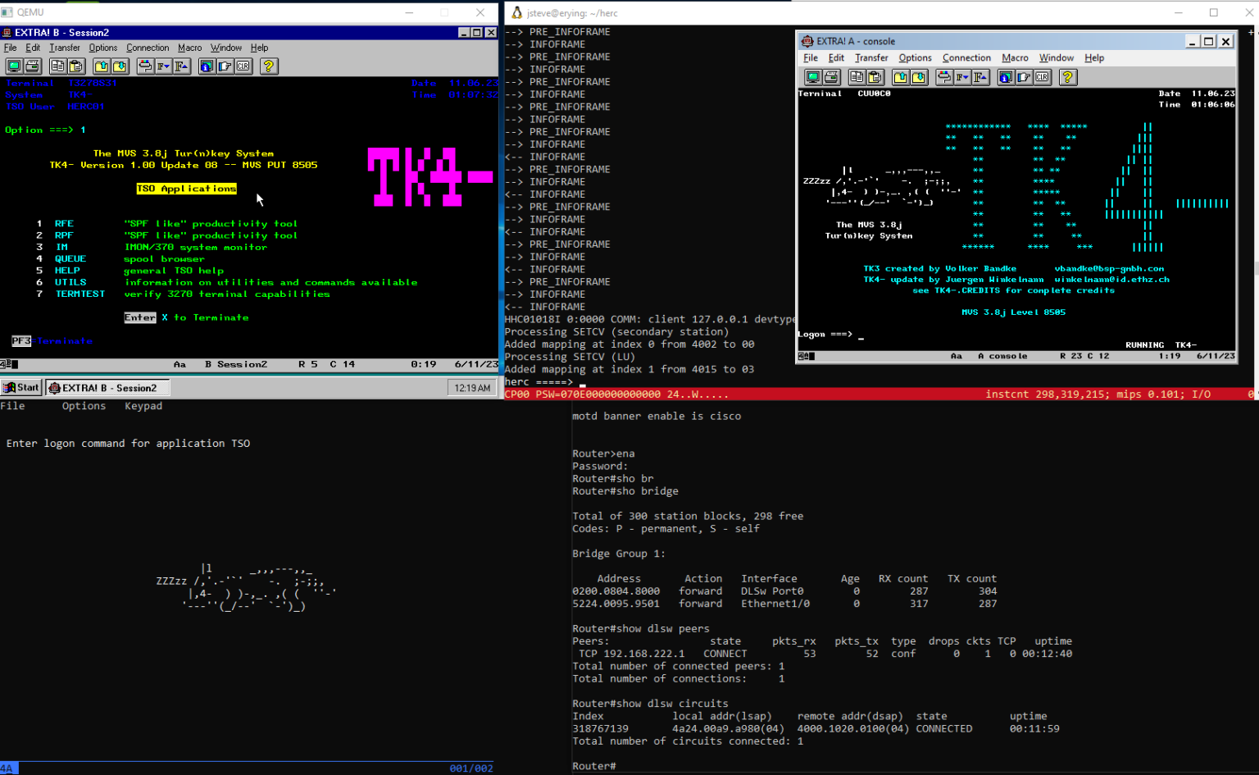Click the blue info icon in A console toolbar
Image resolution: width=1259 pixels, height=775 pixels.
[1005, 78]
